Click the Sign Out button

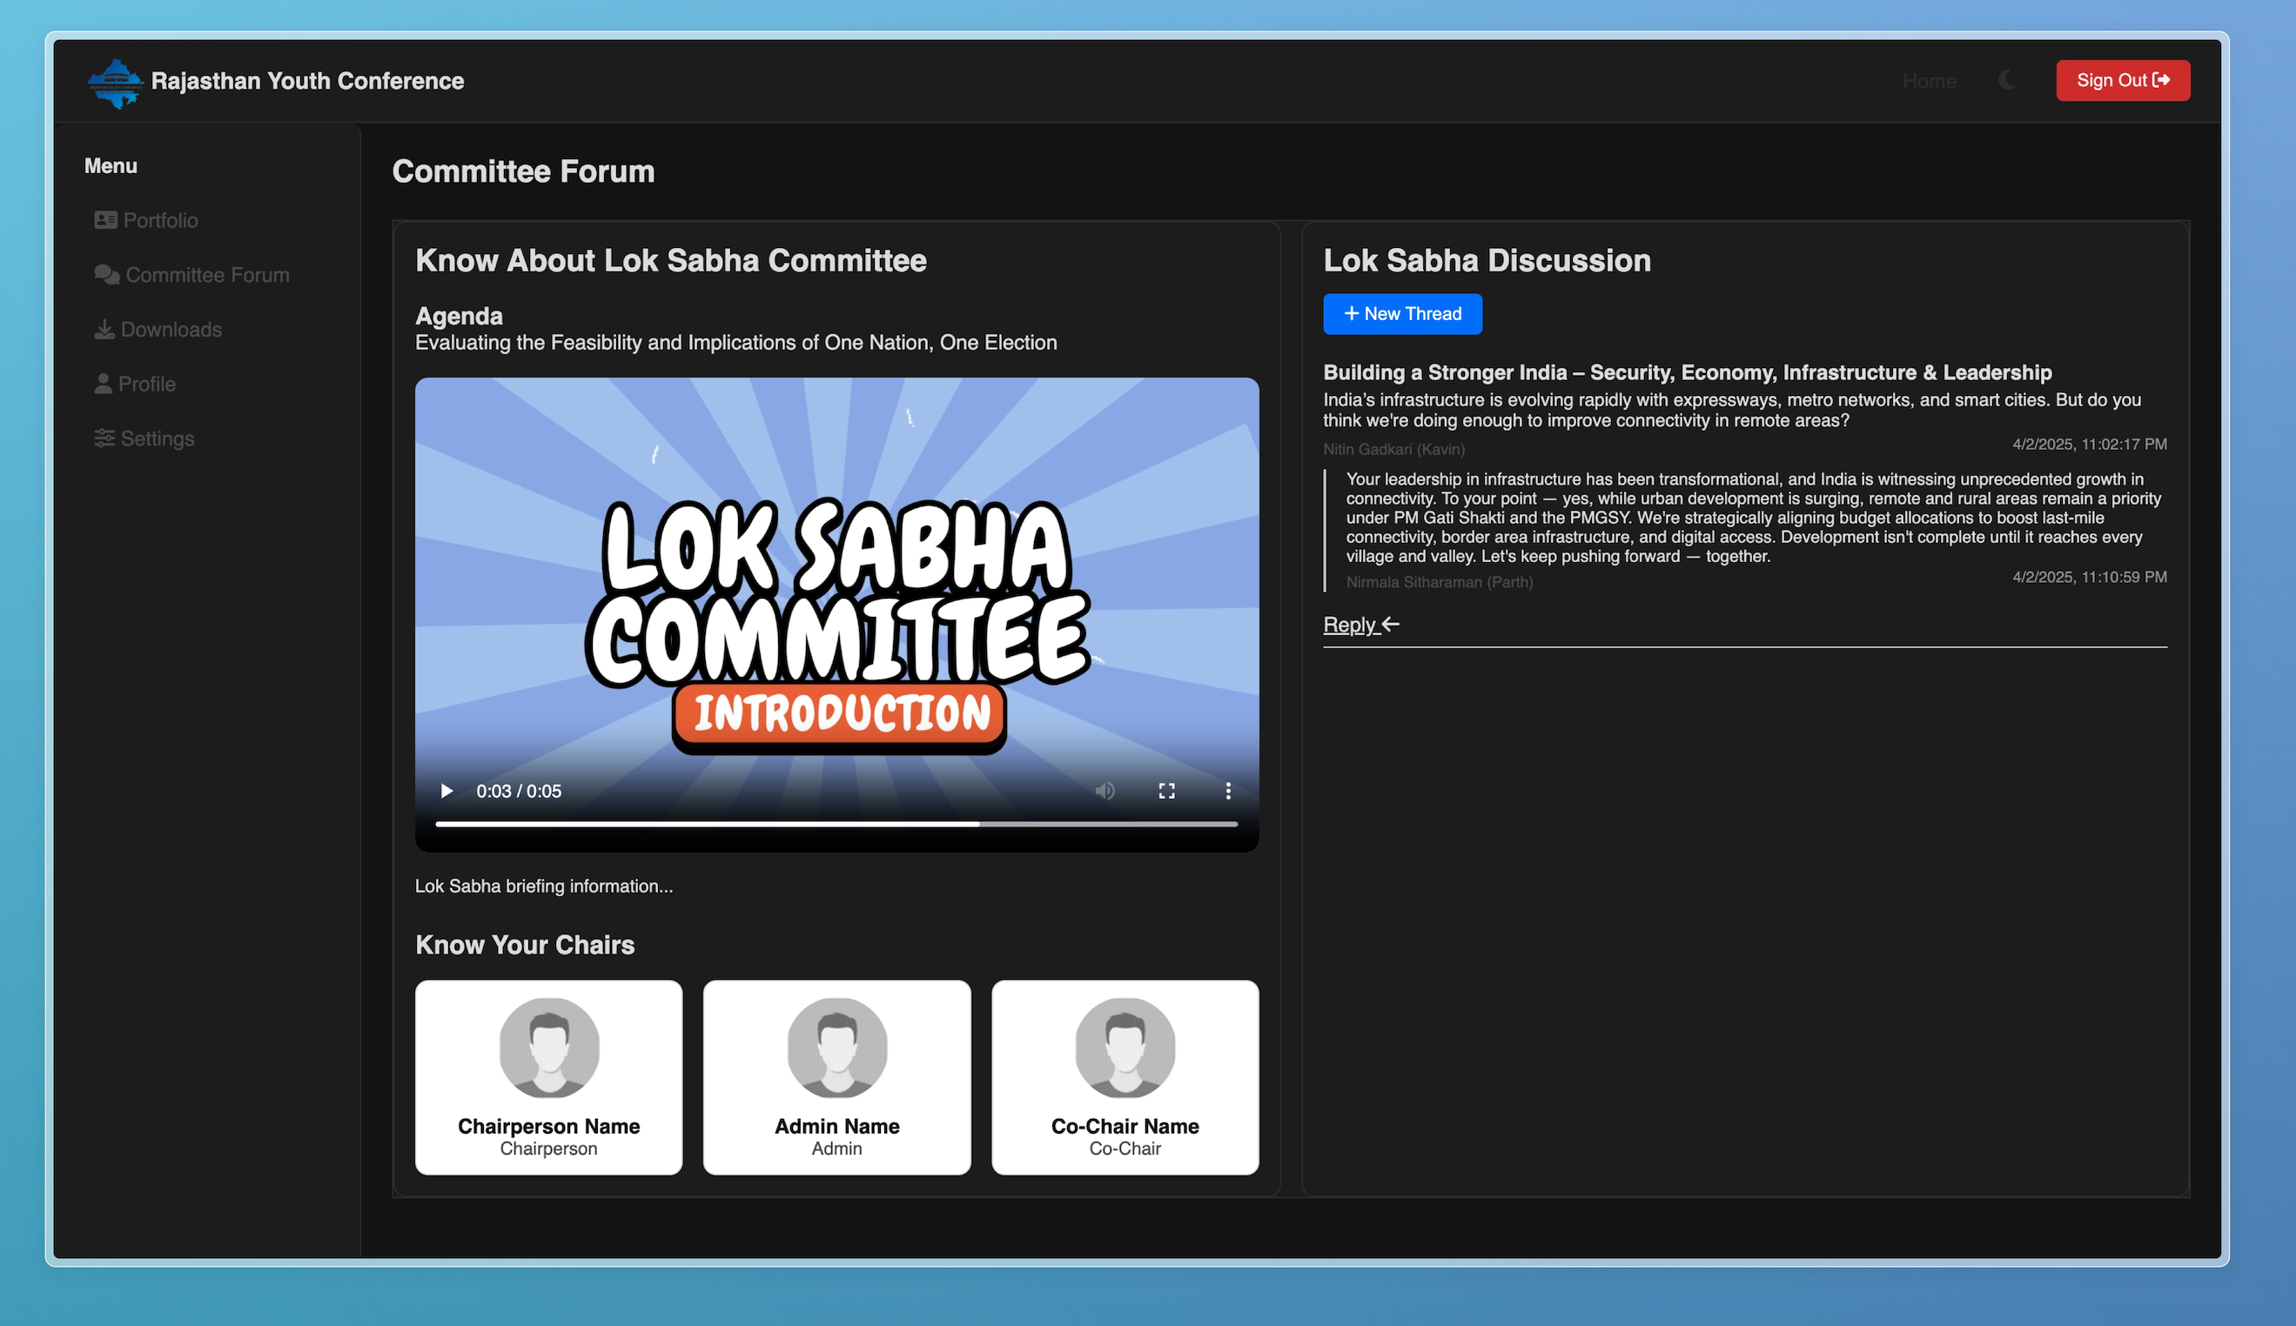[2122, 80]
